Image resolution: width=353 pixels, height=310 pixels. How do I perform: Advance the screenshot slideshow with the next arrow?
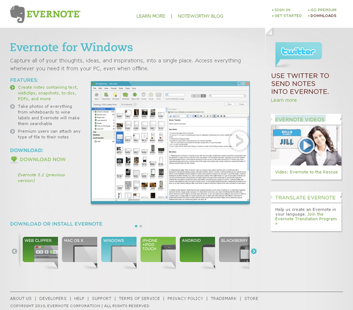coord(239,141)
